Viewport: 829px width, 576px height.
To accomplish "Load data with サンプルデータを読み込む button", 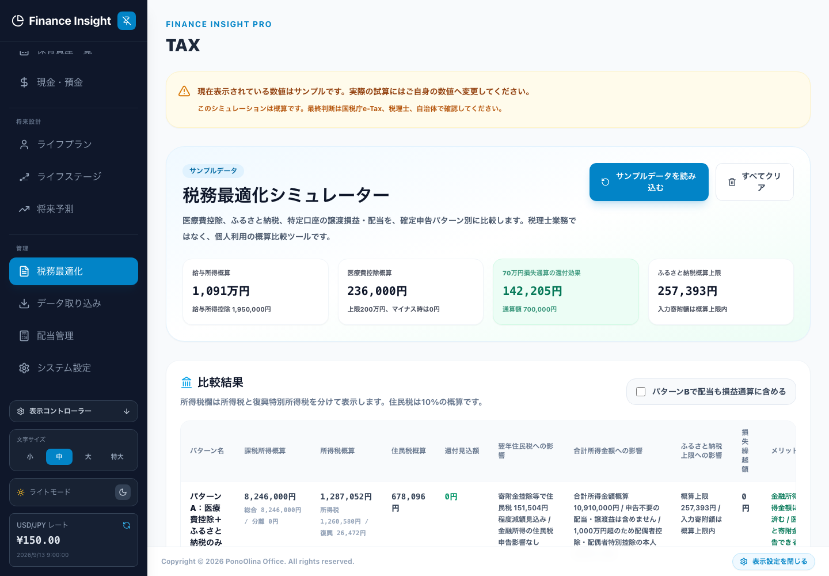I will [x=649, y=182].
